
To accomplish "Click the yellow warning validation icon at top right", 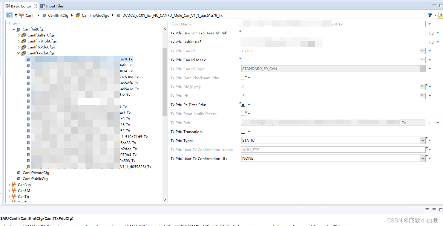I will click(441, 15).
